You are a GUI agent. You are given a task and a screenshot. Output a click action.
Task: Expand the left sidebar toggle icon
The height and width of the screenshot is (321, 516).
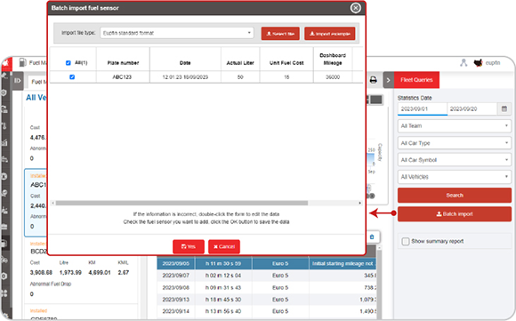pos(18,81)
